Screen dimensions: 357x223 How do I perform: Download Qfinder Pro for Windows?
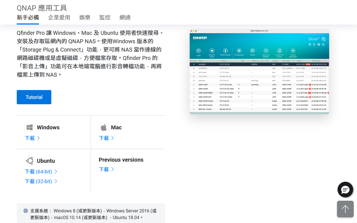pos(32,138)
